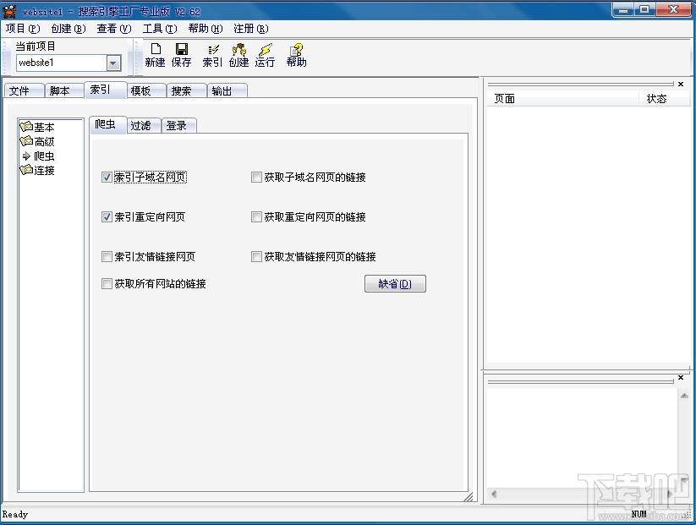Select the 基本 folder in the tree
696x525 pixels.
pyautogui.click(x=38, y=128)
